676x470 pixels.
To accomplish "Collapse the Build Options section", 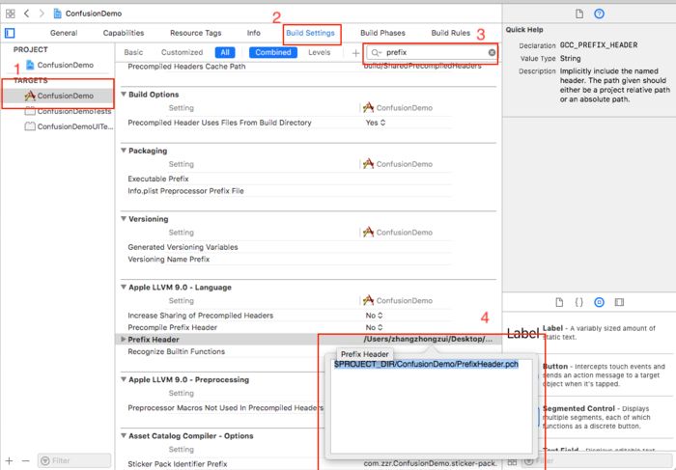I will click(124, 95).
